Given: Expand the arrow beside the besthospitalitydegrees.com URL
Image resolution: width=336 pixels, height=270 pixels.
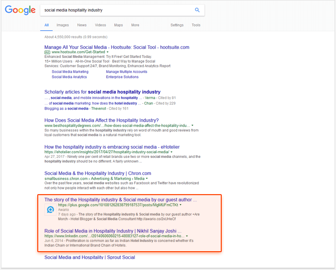Looking at the screenshot, I should tap(192, 126).
